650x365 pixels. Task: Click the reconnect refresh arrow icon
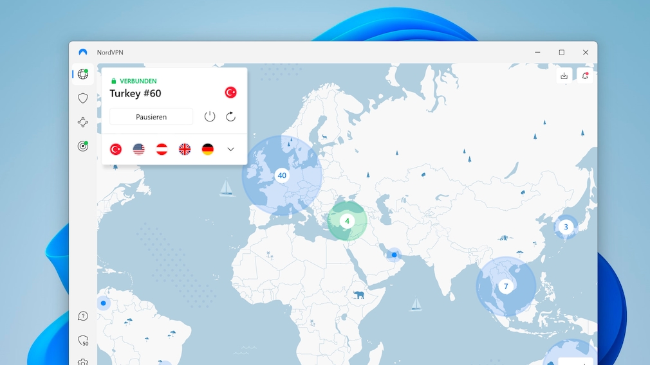point(230,116)
